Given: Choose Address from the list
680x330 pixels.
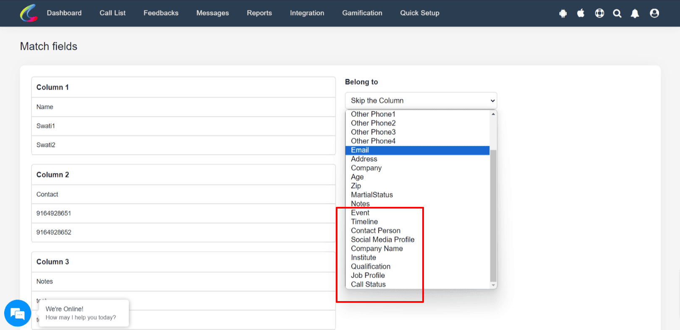Looking at the screenshot, I should click(x=418, y=159).
